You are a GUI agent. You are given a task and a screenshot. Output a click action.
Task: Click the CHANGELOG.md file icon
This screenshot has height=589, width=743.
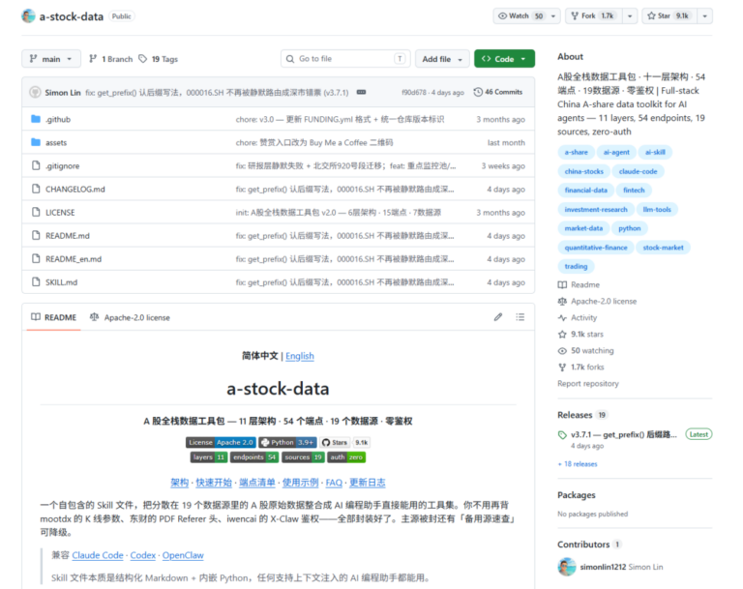pyautogui.click(x=36, y=189)
